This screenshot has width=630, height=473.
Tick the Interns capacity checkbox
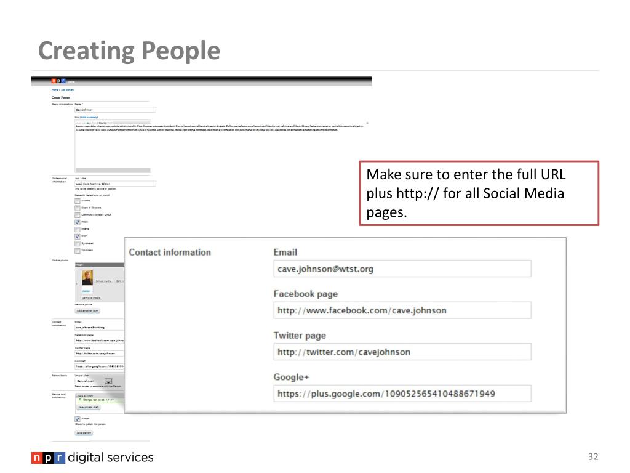pyautogui.click(x=78, y=229)
